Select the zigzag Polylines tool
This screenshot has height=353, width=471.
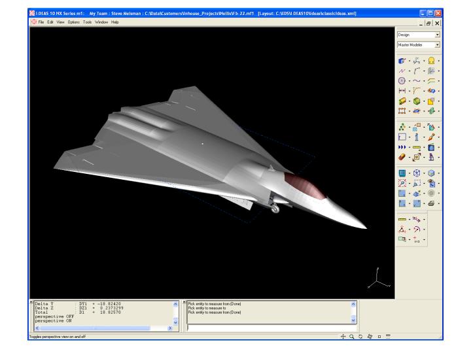402,71
